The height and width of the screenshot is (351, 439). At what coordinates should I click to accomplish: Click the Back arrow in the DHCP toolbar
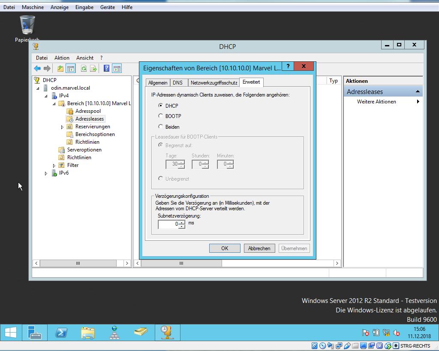point(37,68)
